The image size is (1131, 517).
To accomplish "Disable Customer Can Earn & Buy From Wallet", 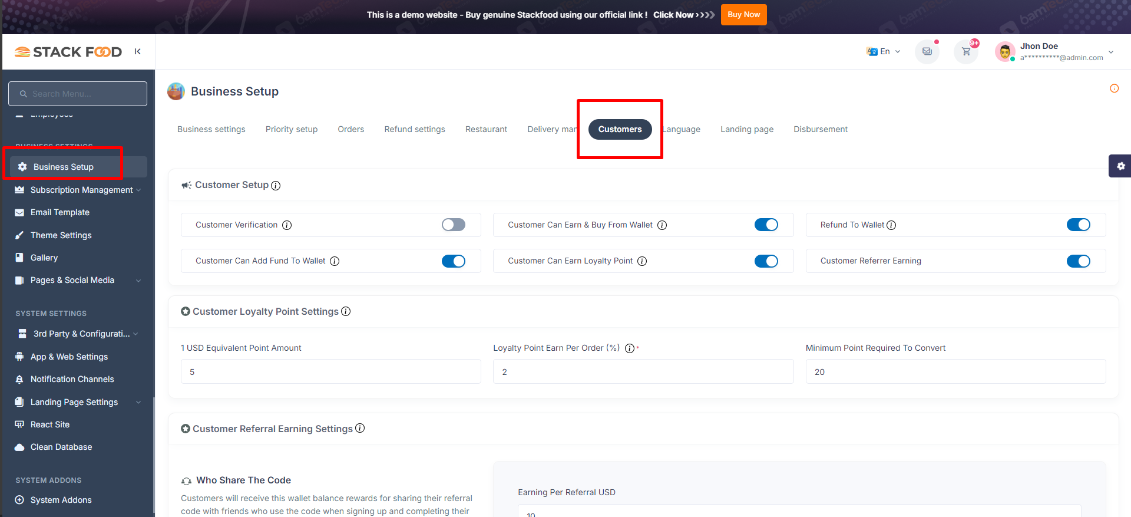I will pos(766,225).
